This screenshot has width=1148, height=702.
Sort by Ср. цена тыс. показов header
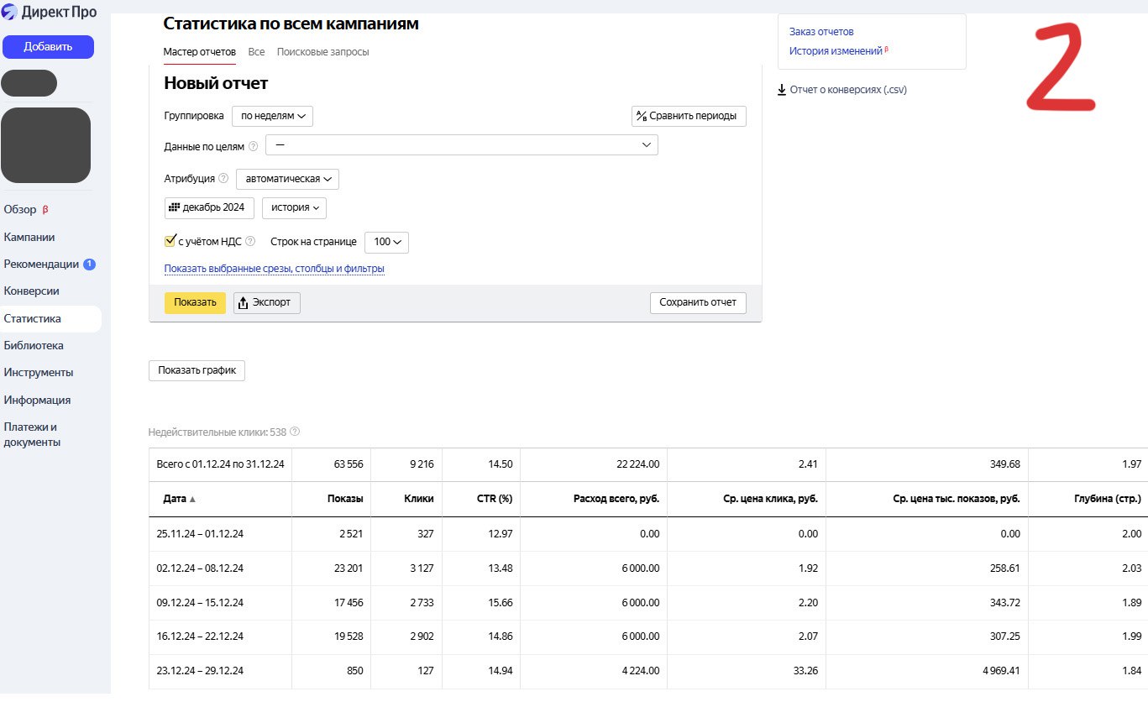pyautogui.click(x=957, y=499)
